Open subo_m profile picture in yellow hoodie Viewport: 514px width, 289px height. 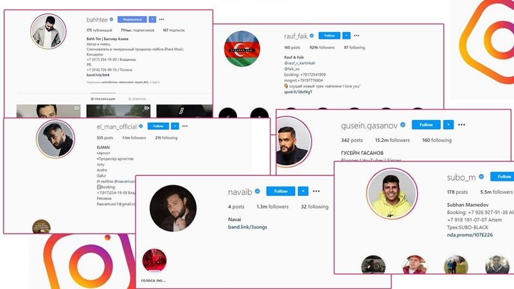tap(392, 193)
